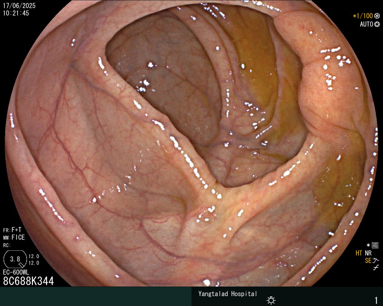Click the RC: label
Image resolution: width=383 pixels, height=306 pixels.
point(7,245)
